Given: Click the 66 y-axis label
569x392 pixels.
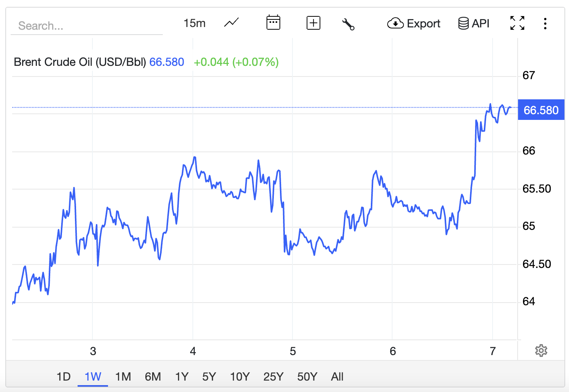Looking at the screenshot, I should pyautogui.click(x=529, y=151).
